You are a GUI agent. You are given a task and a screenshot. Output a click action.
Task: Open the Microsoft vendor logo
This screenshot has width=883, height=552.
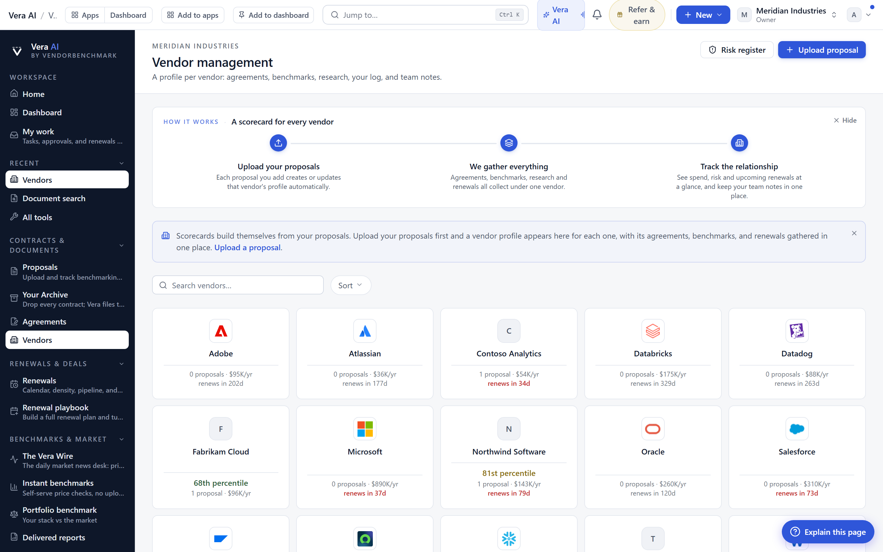(x=365, y=429)
